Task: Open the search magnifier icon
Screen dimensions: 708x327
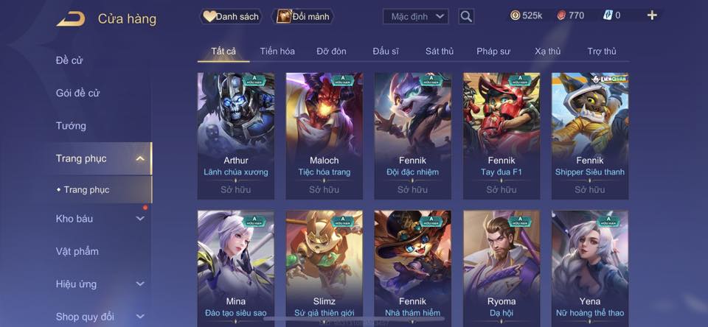Action: [466, 17]
